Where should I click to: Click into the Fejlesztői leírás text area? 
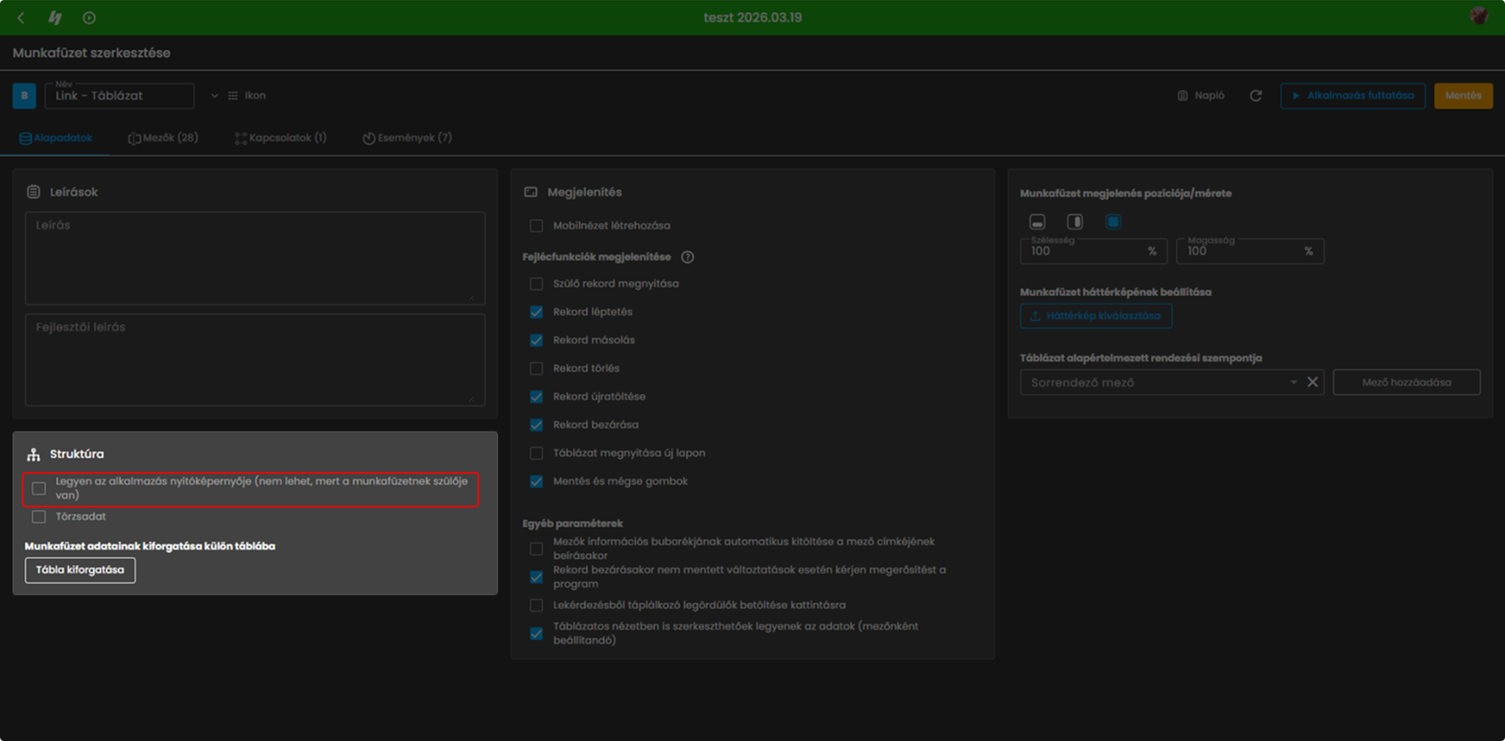[255, 359]
